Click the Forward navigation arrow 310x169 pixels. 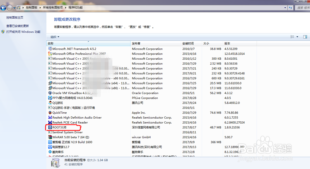(10, 8)
